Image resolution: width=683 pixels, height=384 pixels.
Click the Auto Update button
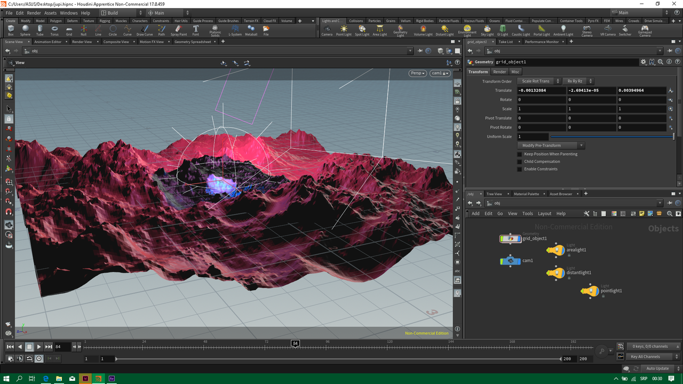pos(657,369)
